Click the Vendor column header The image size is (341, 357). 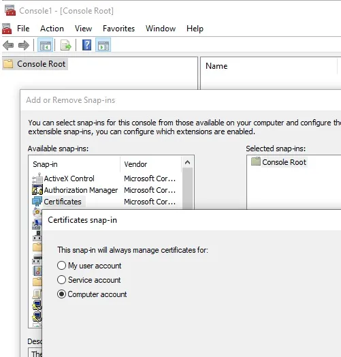[151, 164]
